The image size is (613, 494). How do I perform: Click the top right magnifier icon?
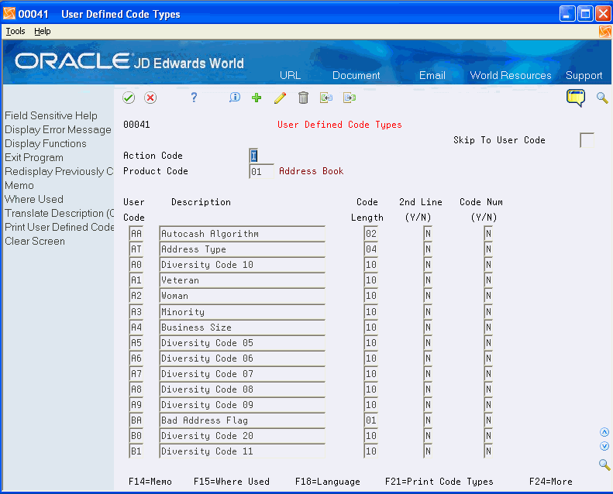click(x=602, y=98)
